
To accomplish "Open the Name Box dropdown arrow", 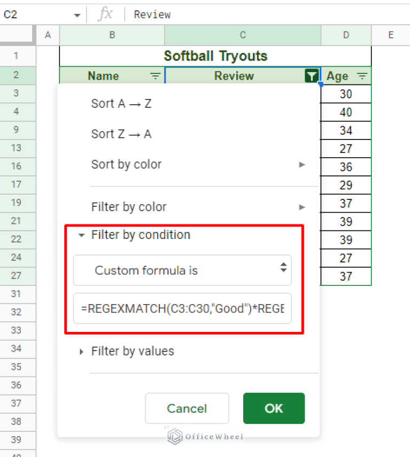I will point(76,14).
